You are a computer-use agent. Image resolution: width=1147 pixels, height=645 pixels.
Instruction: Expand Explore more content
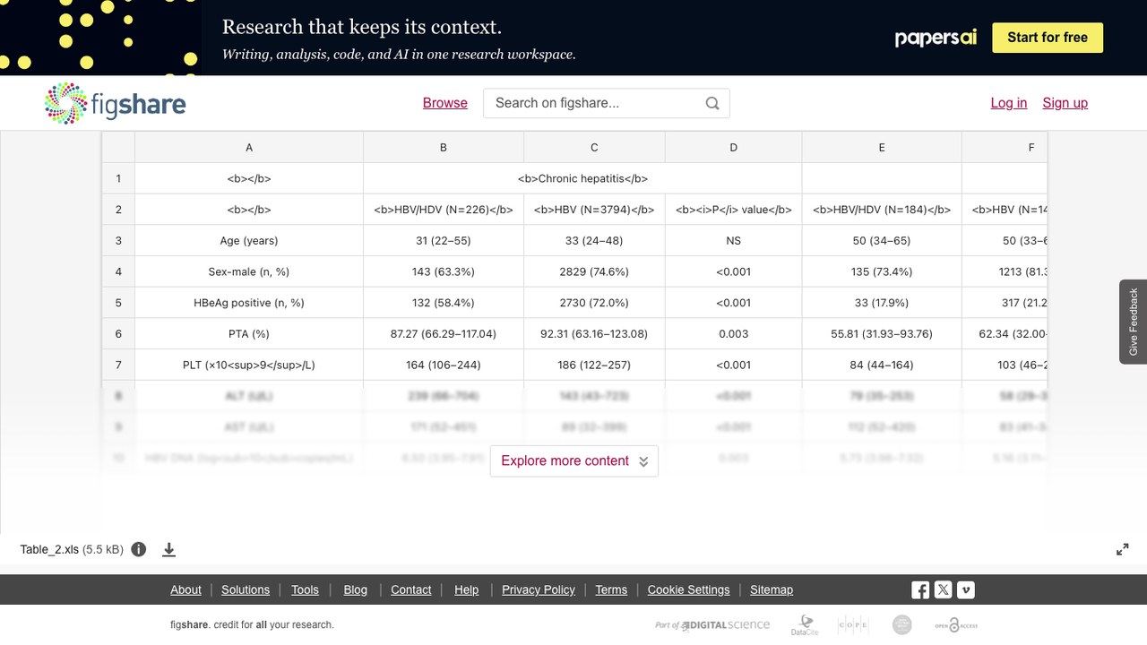tap(574, 460)
